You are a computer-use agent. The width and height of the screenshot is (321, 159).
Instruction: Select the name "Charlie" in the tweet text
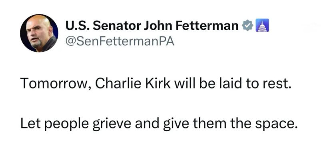tap(118, 84)
